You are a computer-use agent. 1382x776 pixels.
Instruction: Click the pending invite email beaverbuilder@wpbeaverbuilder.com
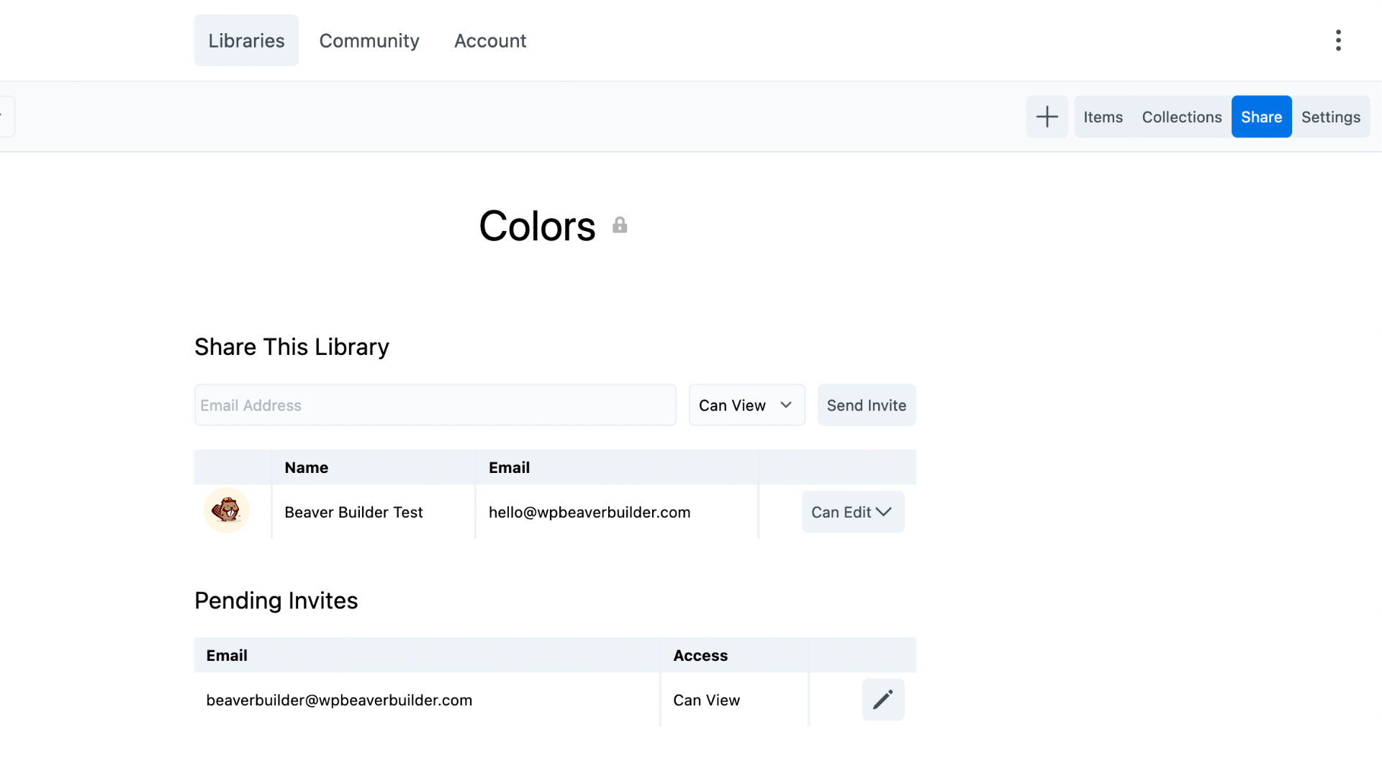(338, 699)
